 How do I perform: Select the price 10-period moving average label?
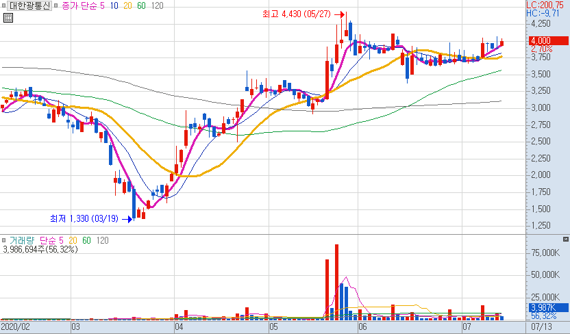tap(114, 5)
